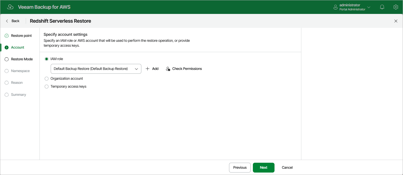This screenshot has width=403, height=175.
Task: Click the Check Permissions icon
Action: pyautogui.click(x=168, y=69)
